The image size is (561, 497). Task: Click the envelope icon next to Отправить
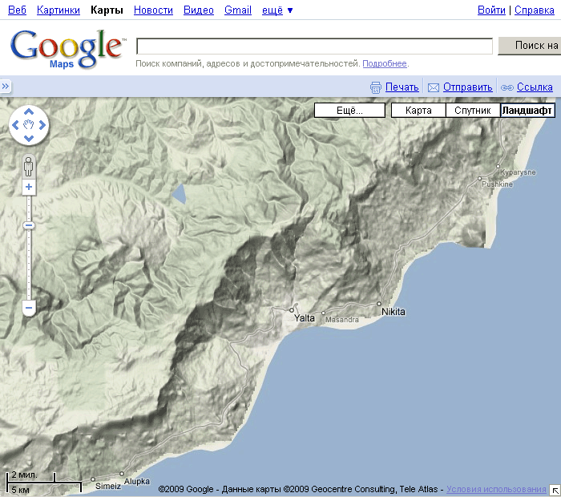point(434,87)
